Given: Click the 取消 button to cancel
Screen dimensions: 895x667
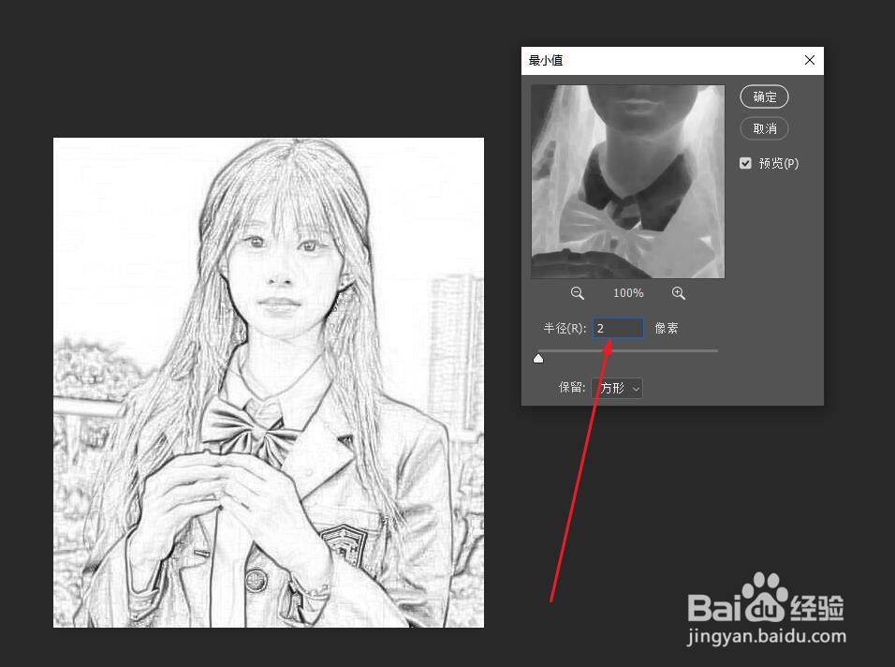Looking at the screenshot, I should click(764, 128).
